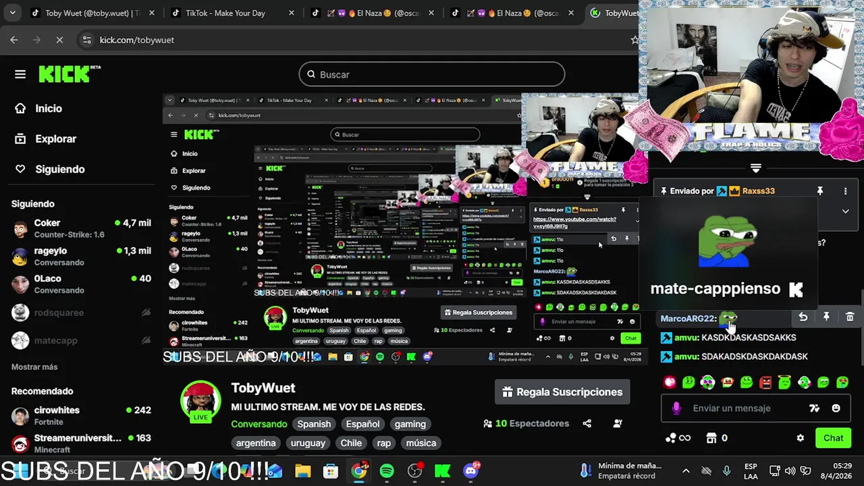Toggle pin on MarcoARG22's message
Screen dimensions: 864x486
coord(826,317)
